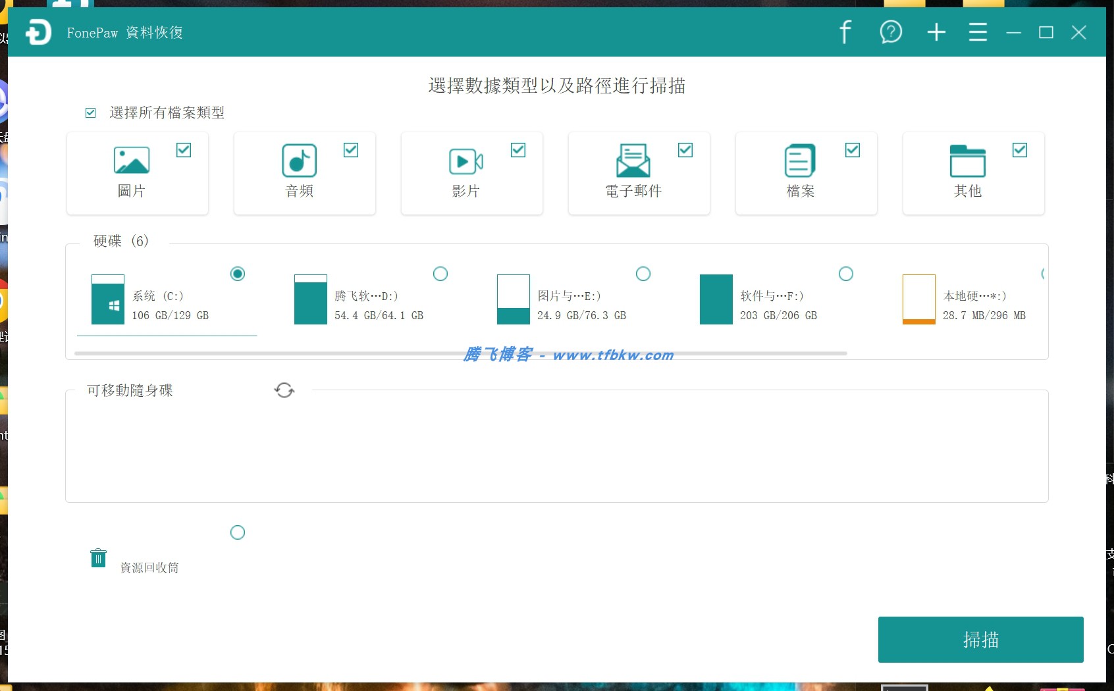Screen dimensions: 1114x691
Task: Uncheck the 圖片 file type checkbox
Action: click(x=184, y=150)
